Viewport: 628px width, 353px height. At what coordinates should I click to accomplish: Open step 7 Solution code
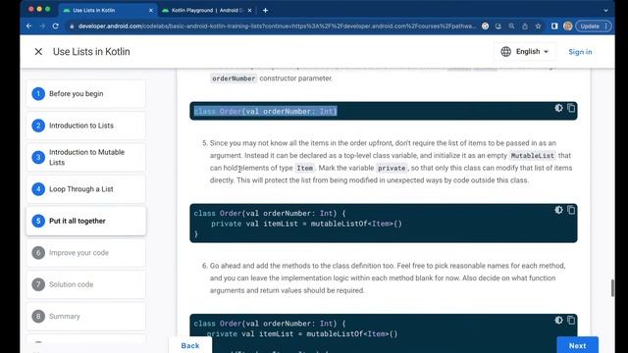tap(86, 284)
